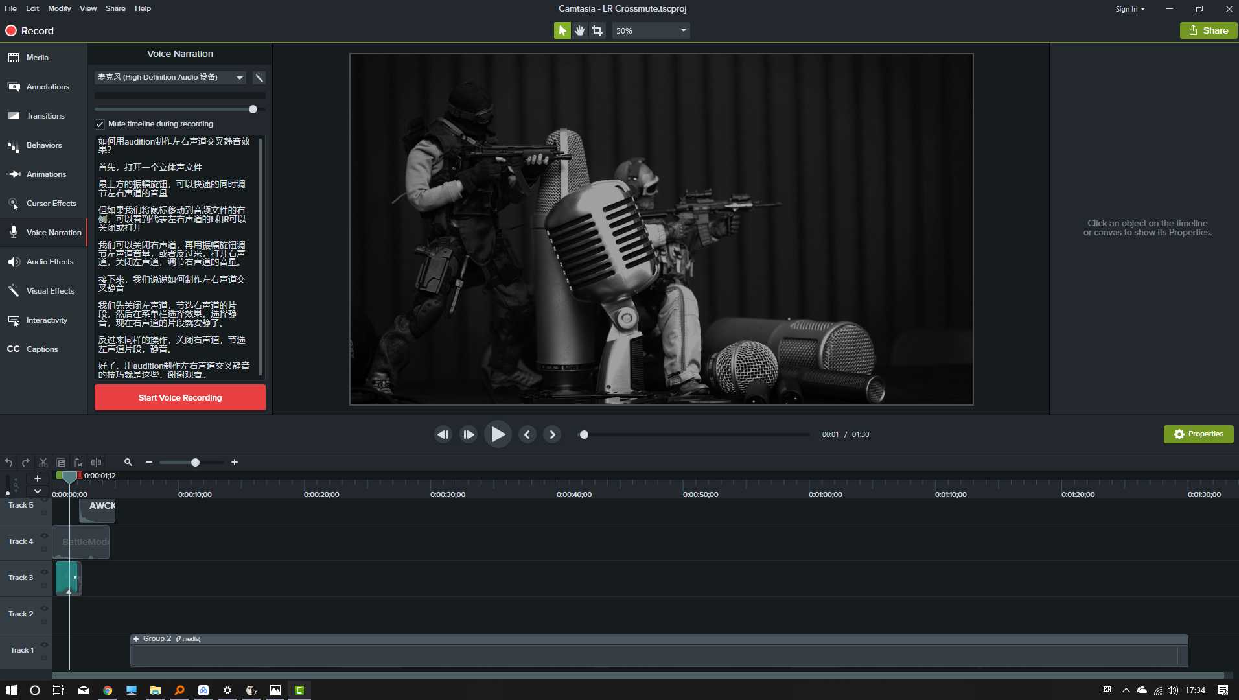Click the timeline zoom-in plus icon

(235, 462)
